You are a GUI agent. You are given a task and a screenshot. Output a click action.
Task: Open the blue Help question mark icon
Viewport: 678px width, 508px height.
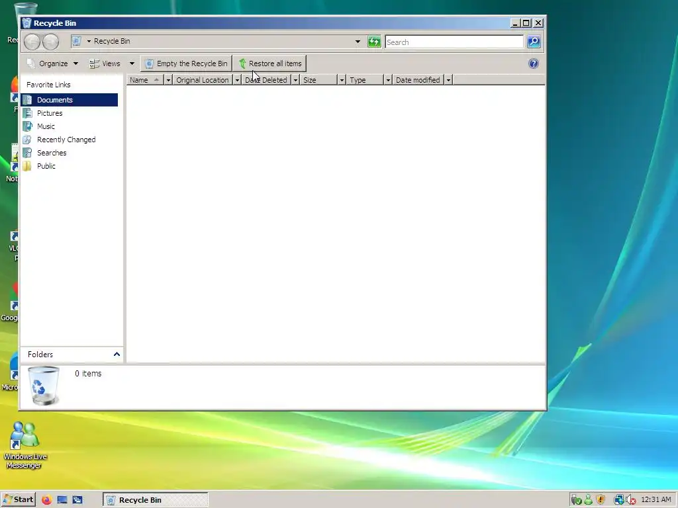pyautogui.click(x=534, y=64)
